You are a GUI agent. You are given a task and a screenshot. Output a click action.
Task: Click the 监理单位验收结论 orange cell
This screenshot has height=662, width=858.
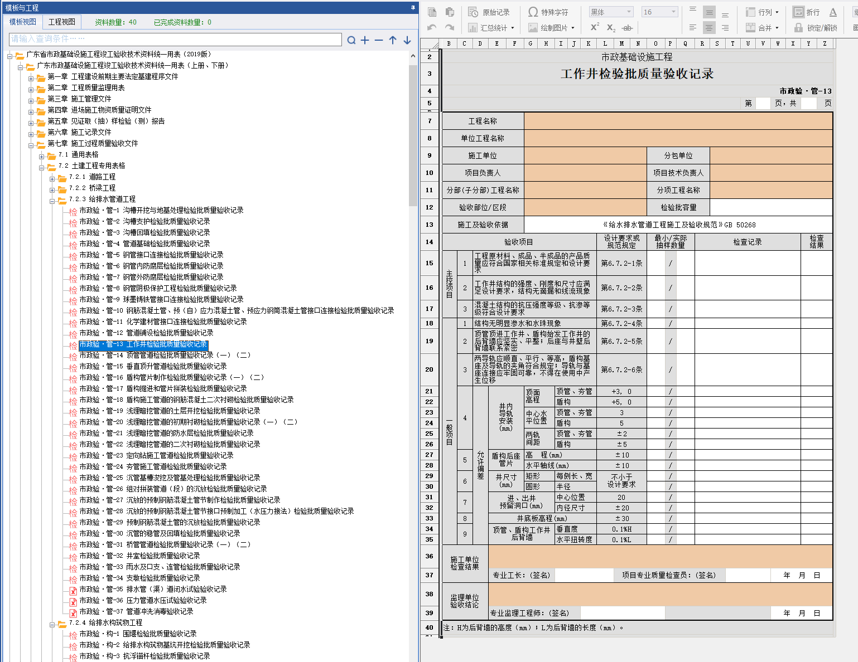[x=661, y=594]
